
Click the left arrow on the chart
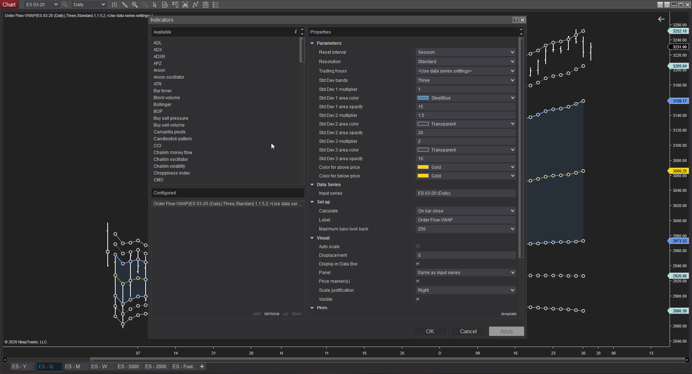[x=661, y=19]
